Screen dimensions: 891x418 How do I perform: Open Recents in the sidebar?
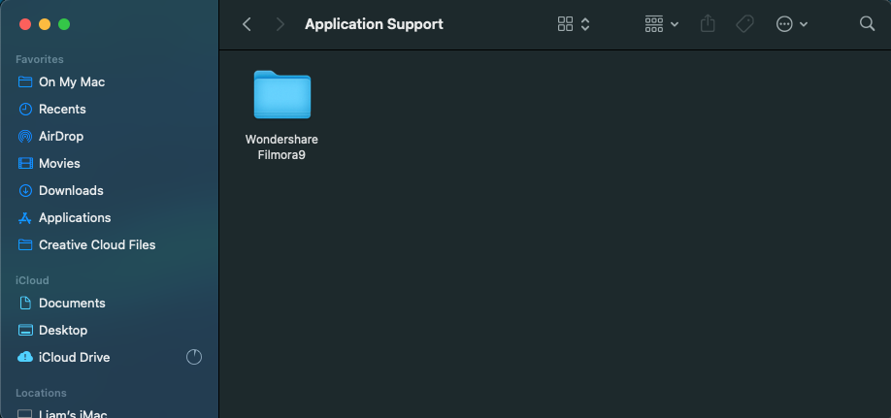pos(62,110)
